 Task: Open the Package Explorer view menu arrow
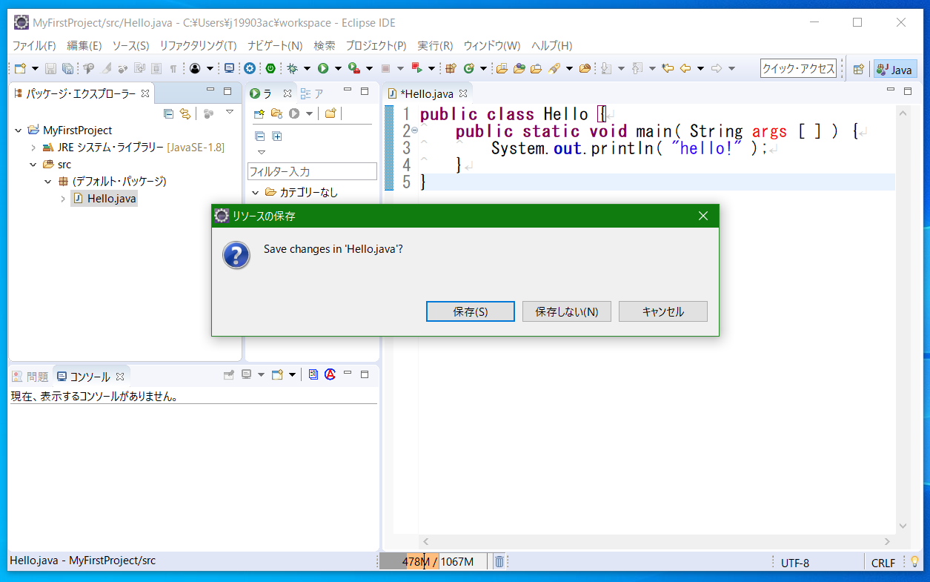tap(230, 113)
